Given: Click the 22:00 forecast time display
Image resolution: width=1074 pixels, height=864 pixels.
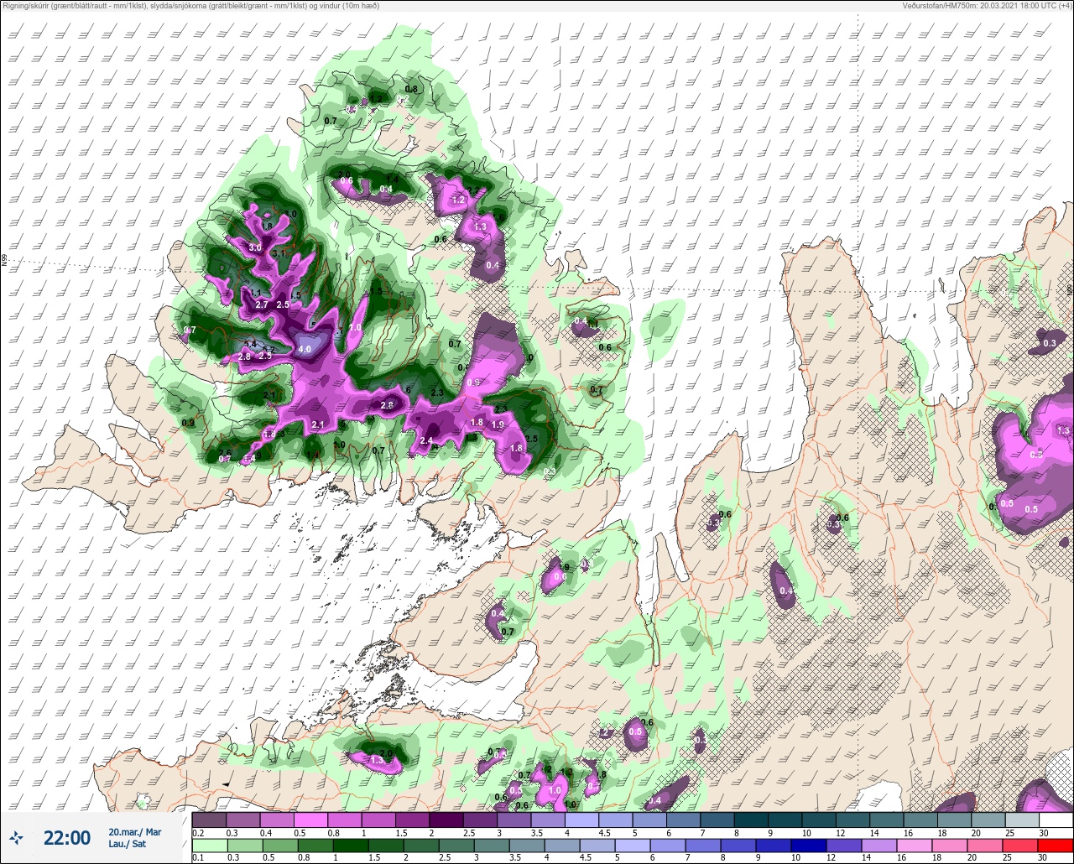Looking at the screenshot, I should [x=67, y=837].
